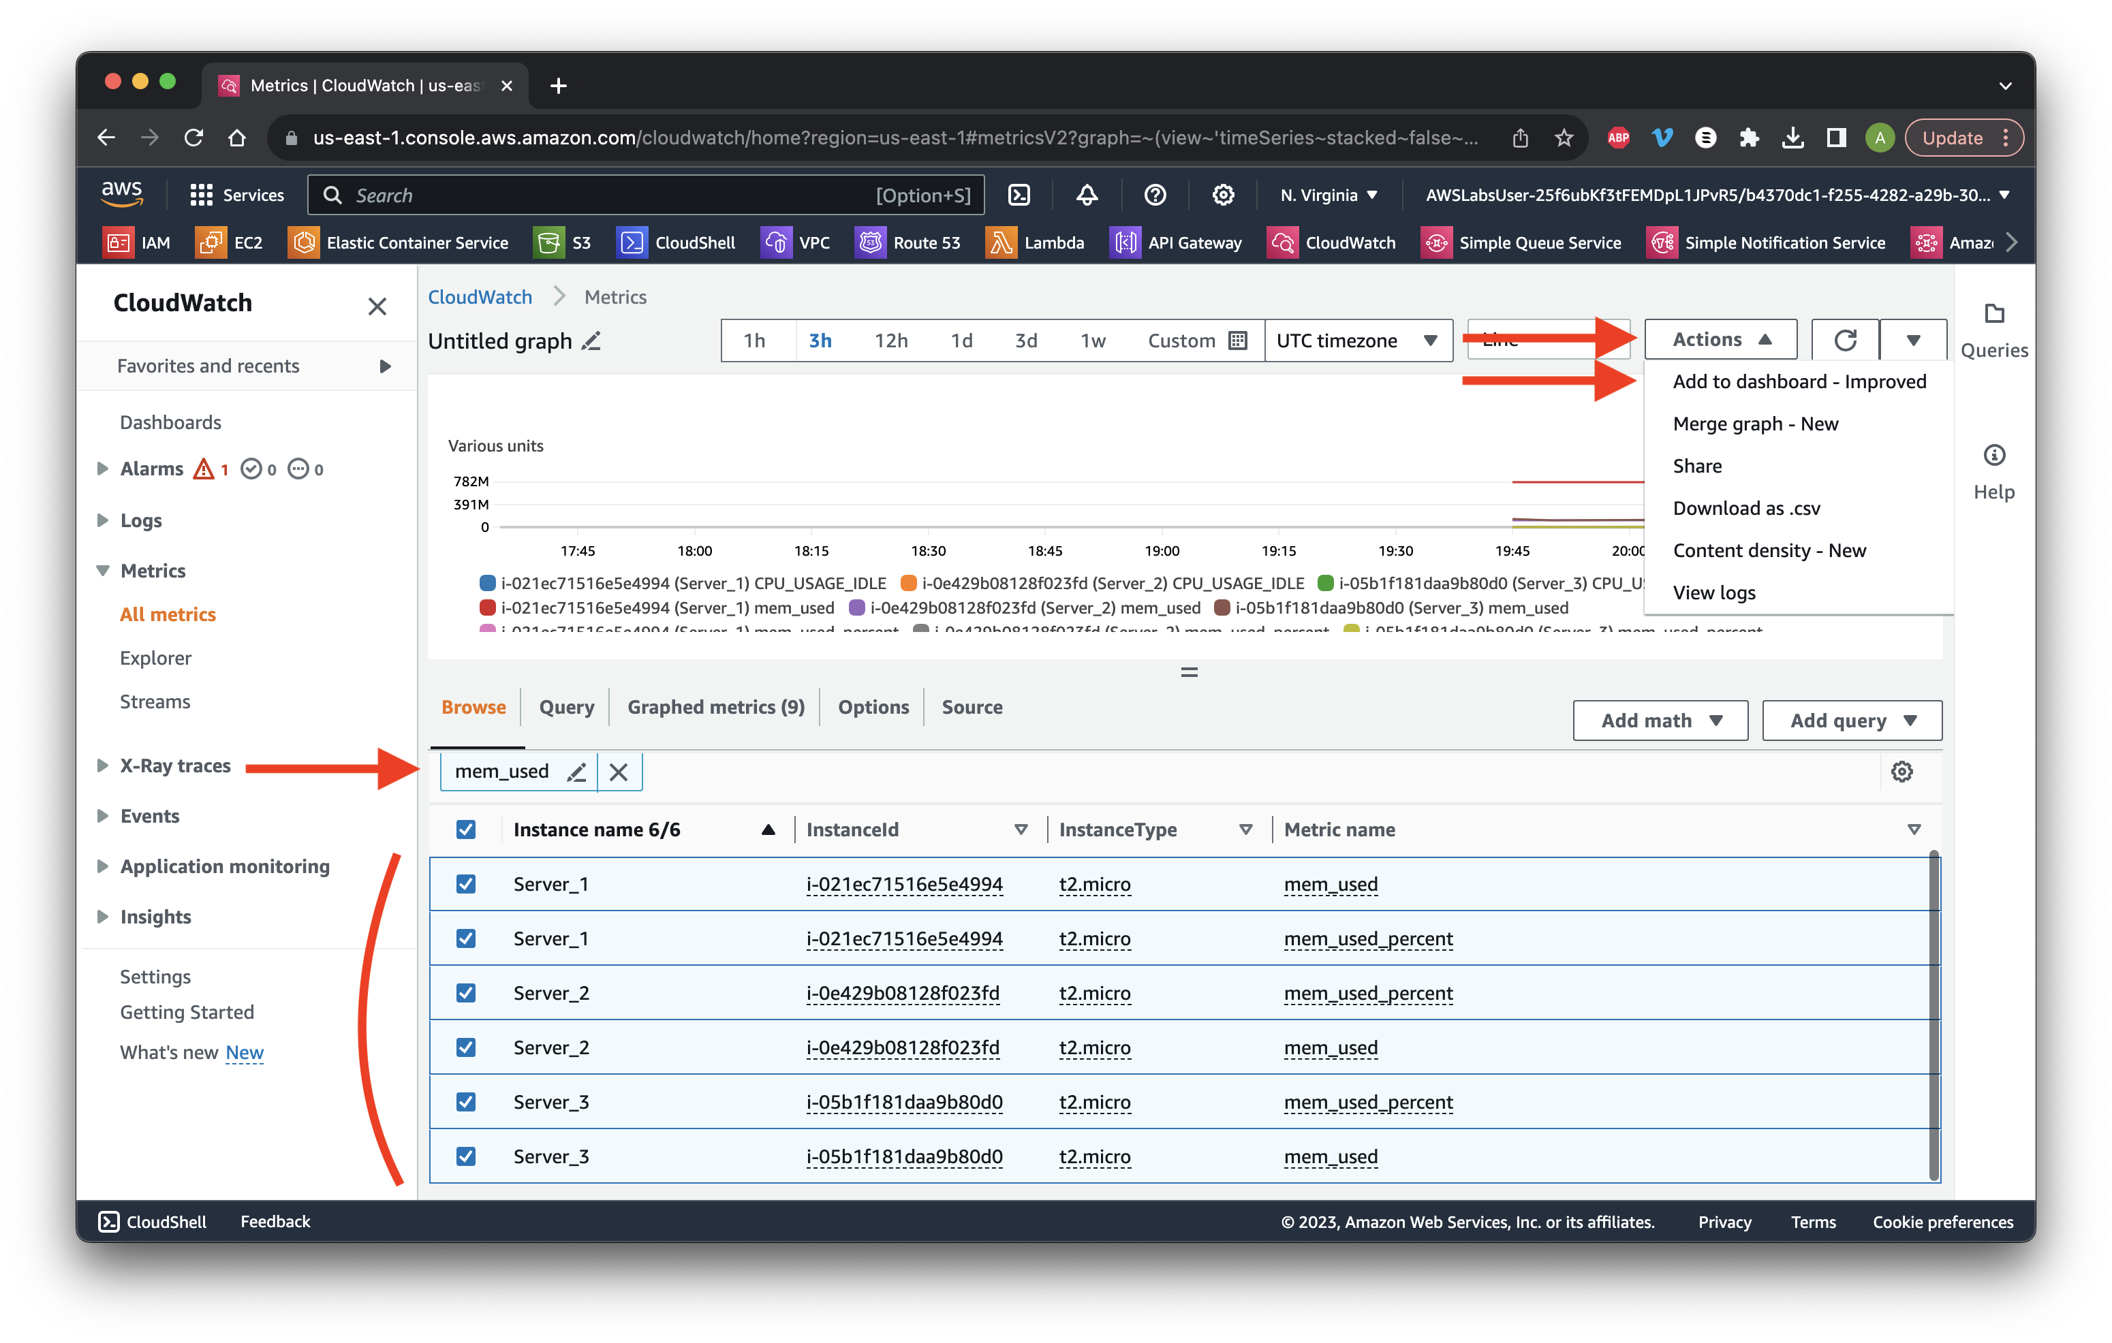The height and width of the screenshot is (1343, 2112).
Task: Open the Help side panel
Action: tap(1993, 473)
